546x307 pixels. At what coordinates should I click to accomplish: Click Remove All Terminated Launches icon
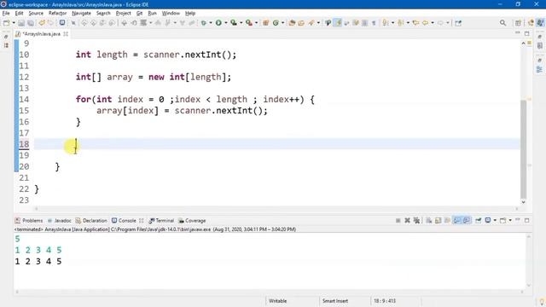416,221
